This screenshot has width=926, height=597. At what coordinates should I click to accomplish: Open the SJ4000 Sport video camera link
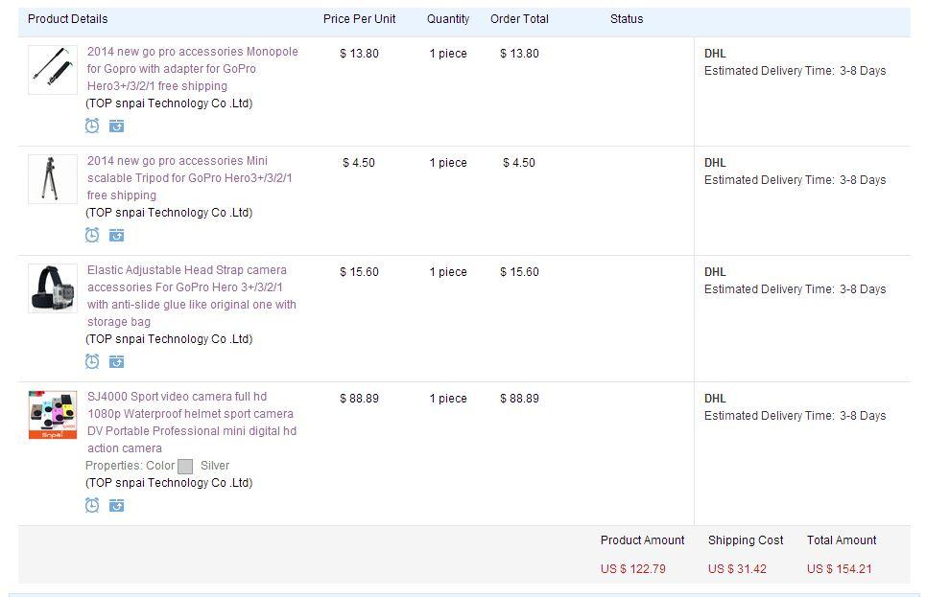[192, 423]
